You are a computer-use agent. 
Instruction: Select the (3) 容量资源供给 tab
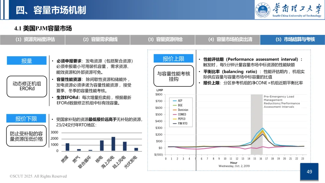[163, 40]
